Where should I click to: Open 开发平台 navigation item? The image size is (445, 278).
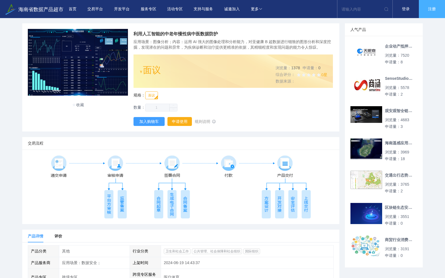tap(122, 9)
